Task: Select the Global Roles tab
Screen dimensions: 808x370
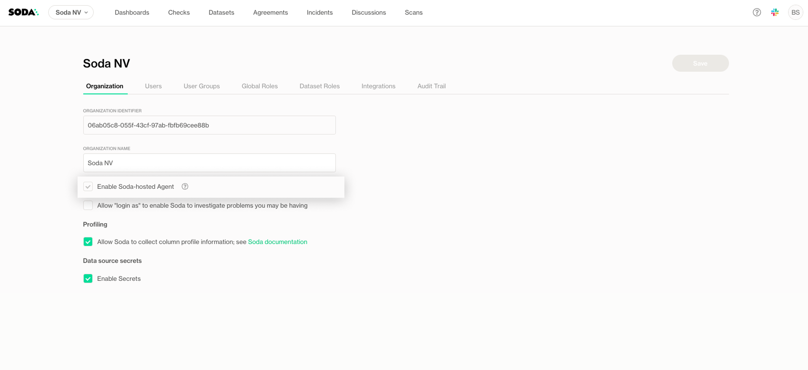Action: 260,86
